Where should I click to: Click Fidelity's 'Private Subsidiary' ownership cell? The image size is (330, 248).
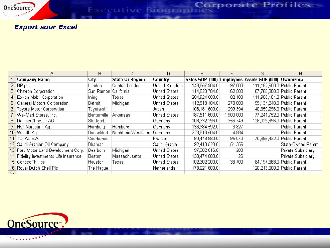pos(300,156)
